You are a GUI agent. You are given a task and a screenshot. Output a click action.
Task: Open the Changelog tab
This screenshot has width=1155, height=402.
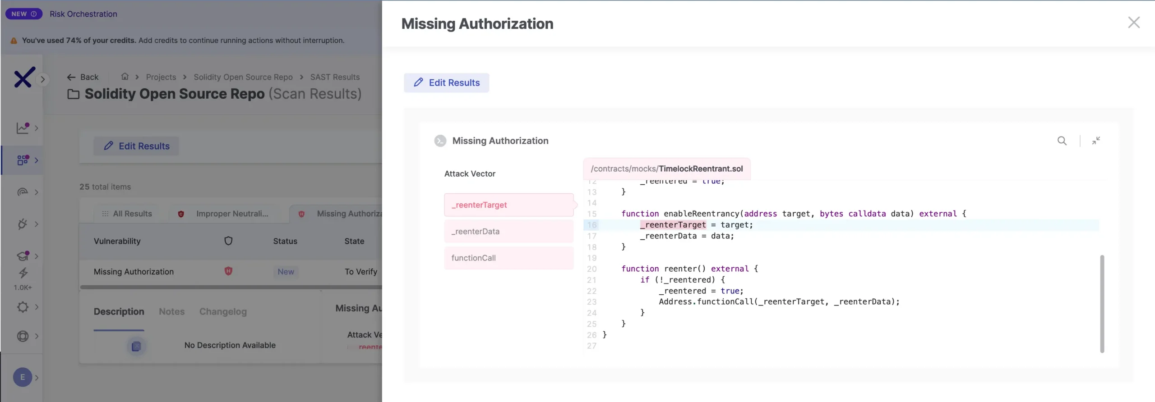click(223, 312)
